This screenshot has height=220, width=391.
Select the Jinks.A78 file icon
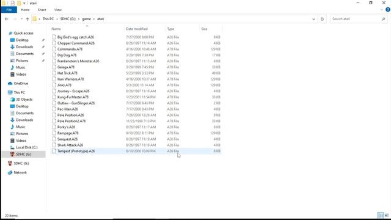point(54,85)
